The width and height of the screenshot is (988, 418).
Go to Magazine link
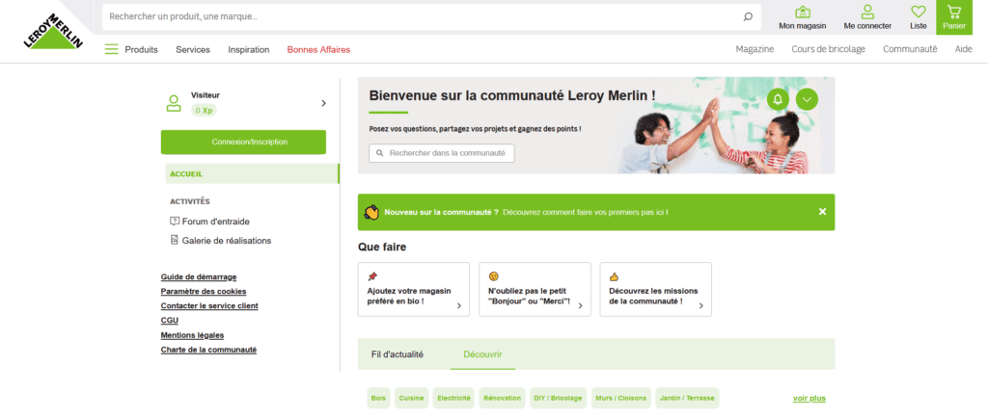[755, 50]
